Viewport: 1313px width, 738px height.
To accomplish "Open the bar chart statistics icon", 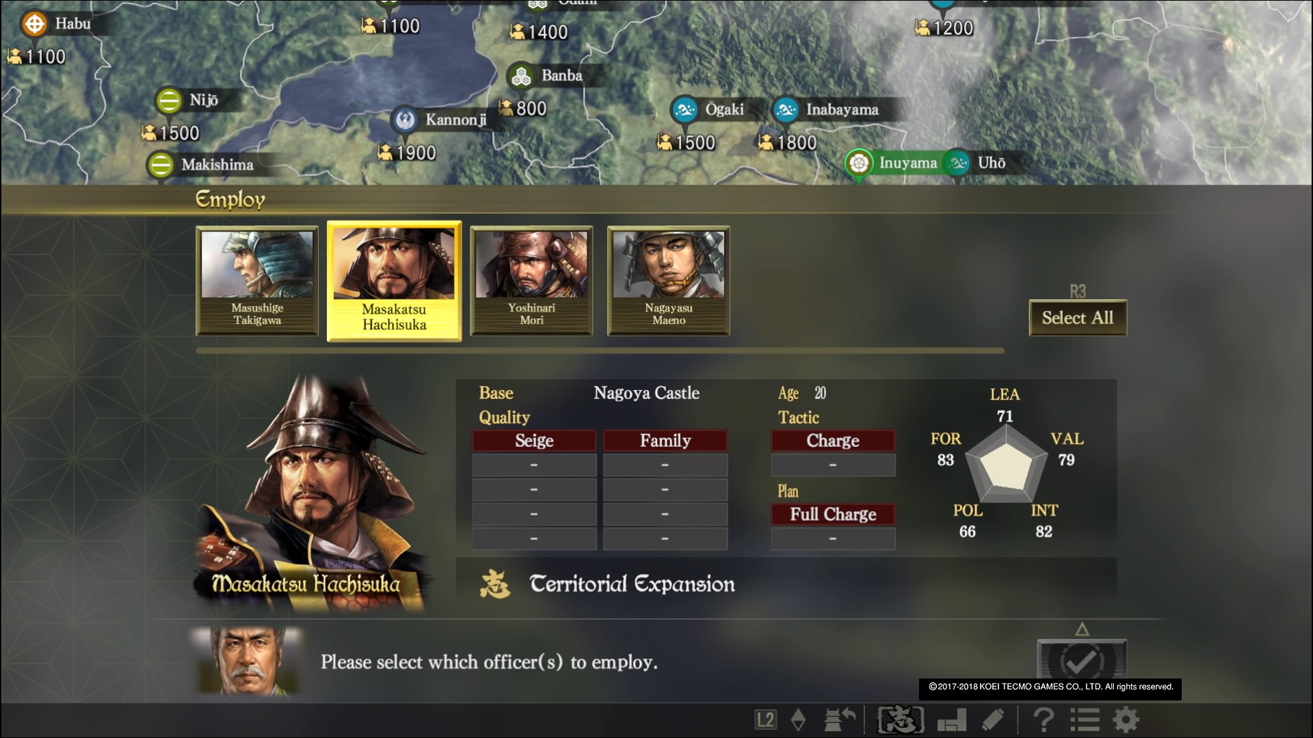I will tap(951, 720).
